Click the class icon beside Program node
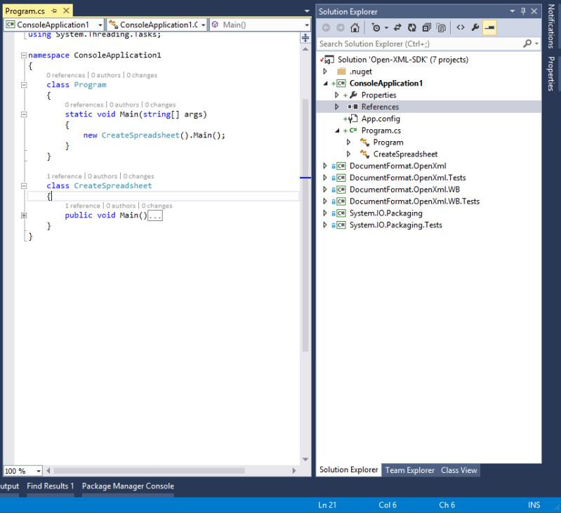 364,142
